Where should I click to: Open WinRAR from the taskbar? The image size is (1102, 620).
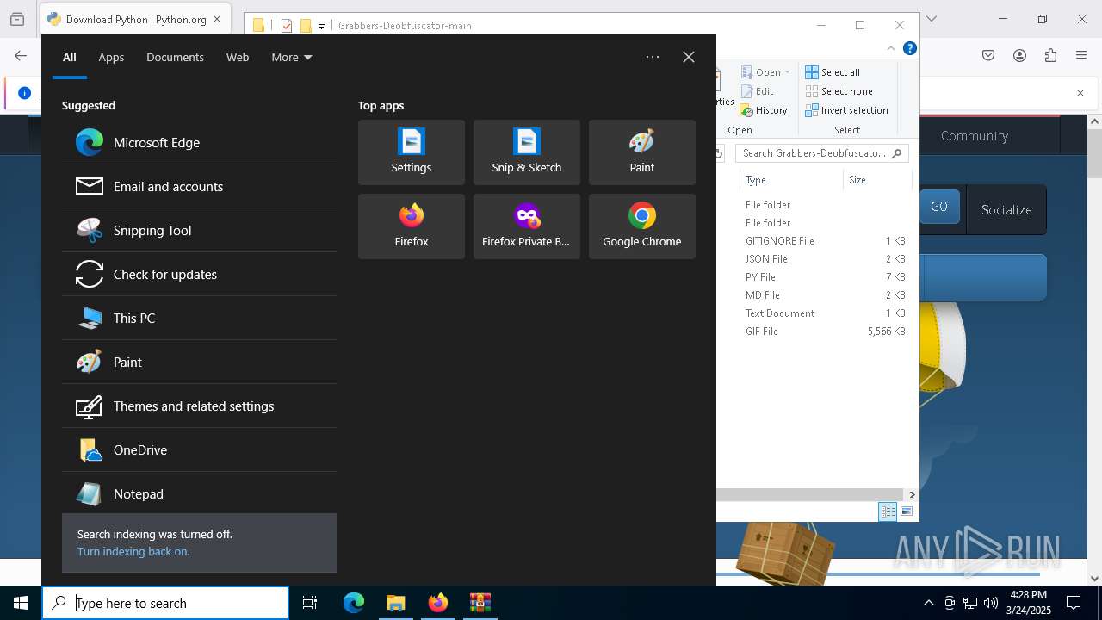click(480, 603)
